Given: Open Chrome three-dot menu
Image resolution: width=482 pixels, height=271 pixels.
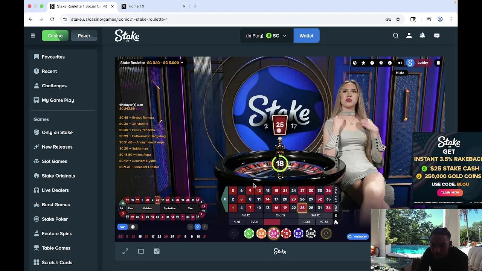Looking at the screenshot, I should pos(451,19).
